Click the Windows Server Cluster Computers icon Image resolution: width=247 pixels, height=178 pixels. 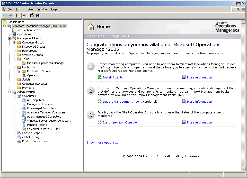pyautogui.click(x=24, y=120)
